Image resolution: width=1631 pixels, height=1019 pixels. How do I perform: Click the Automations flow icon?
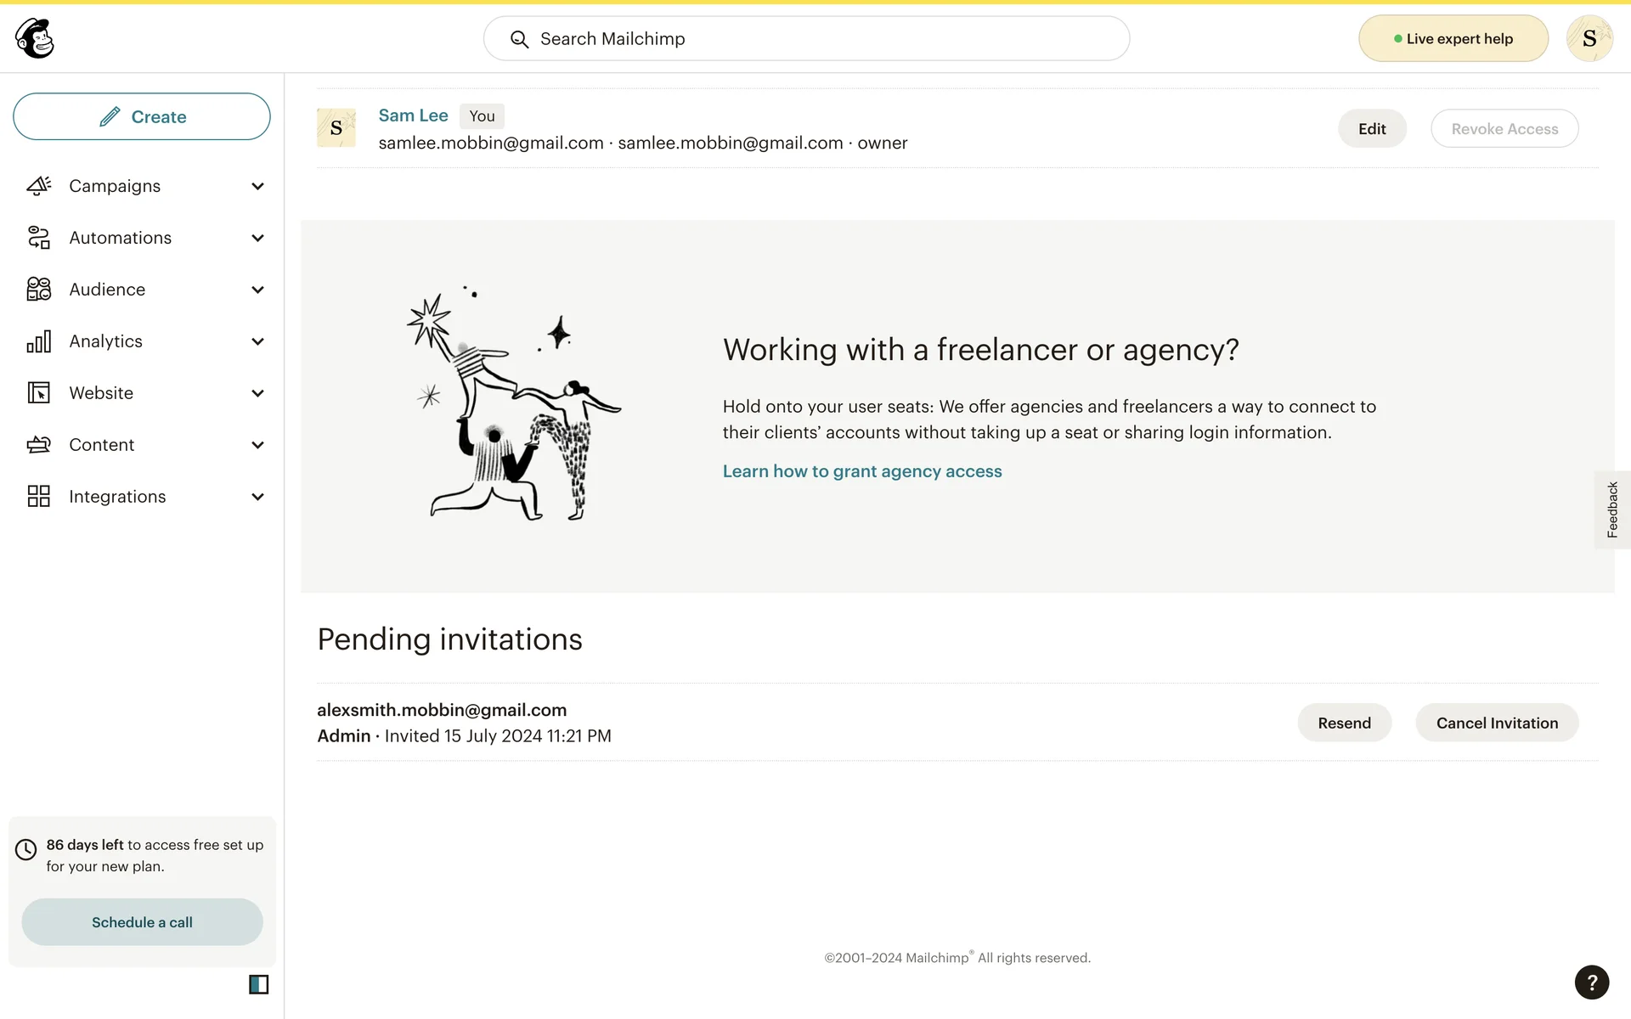[39, 238]
